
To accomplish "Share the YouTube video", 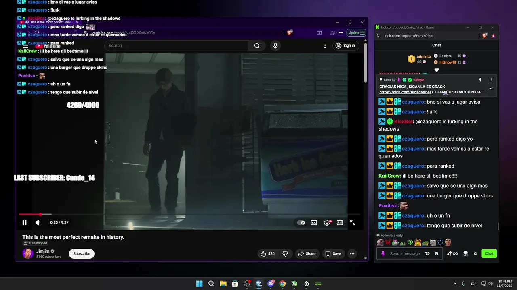I will tap(307, 253).
